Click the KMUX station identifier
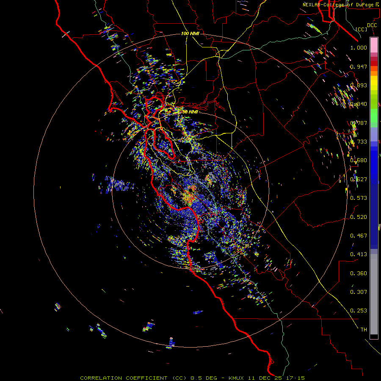 pyautogui.click(x=237, y=378)
